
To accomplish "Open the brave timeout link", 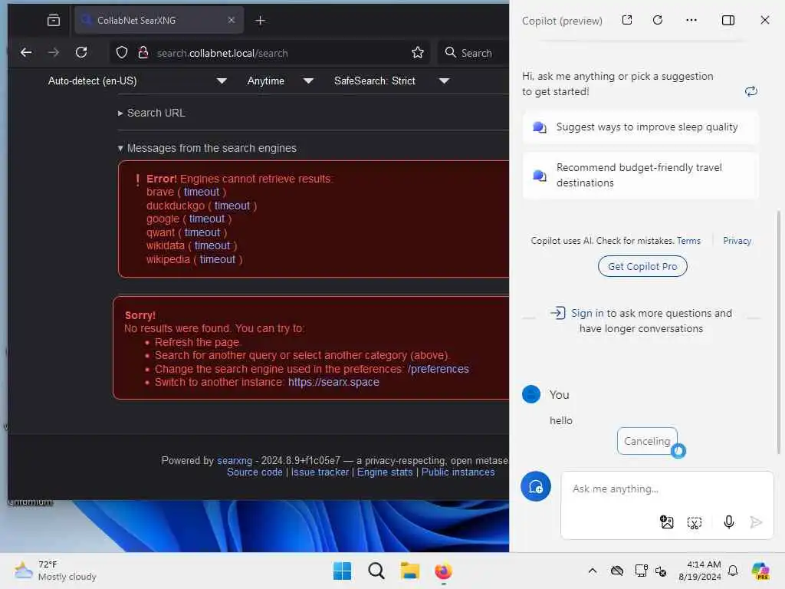I will click(x=202, y=192).
